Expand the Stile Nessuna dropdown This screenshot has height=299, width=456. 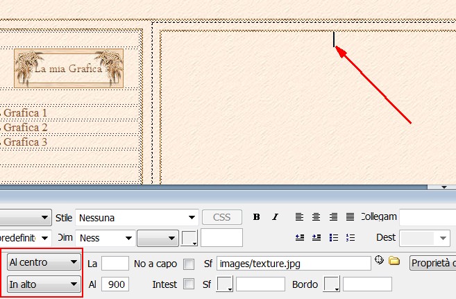pos(137,217)
